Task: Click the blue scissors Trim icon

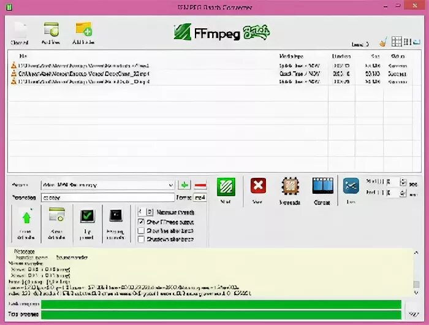Action: click(351, 186)
